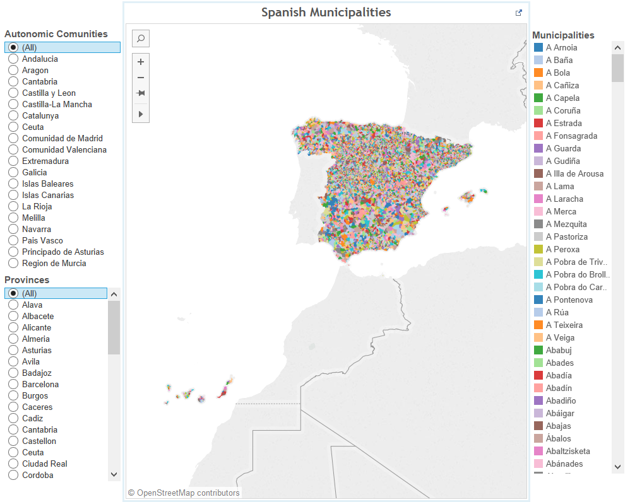Select Ciudad Real province

click(13, 464)
